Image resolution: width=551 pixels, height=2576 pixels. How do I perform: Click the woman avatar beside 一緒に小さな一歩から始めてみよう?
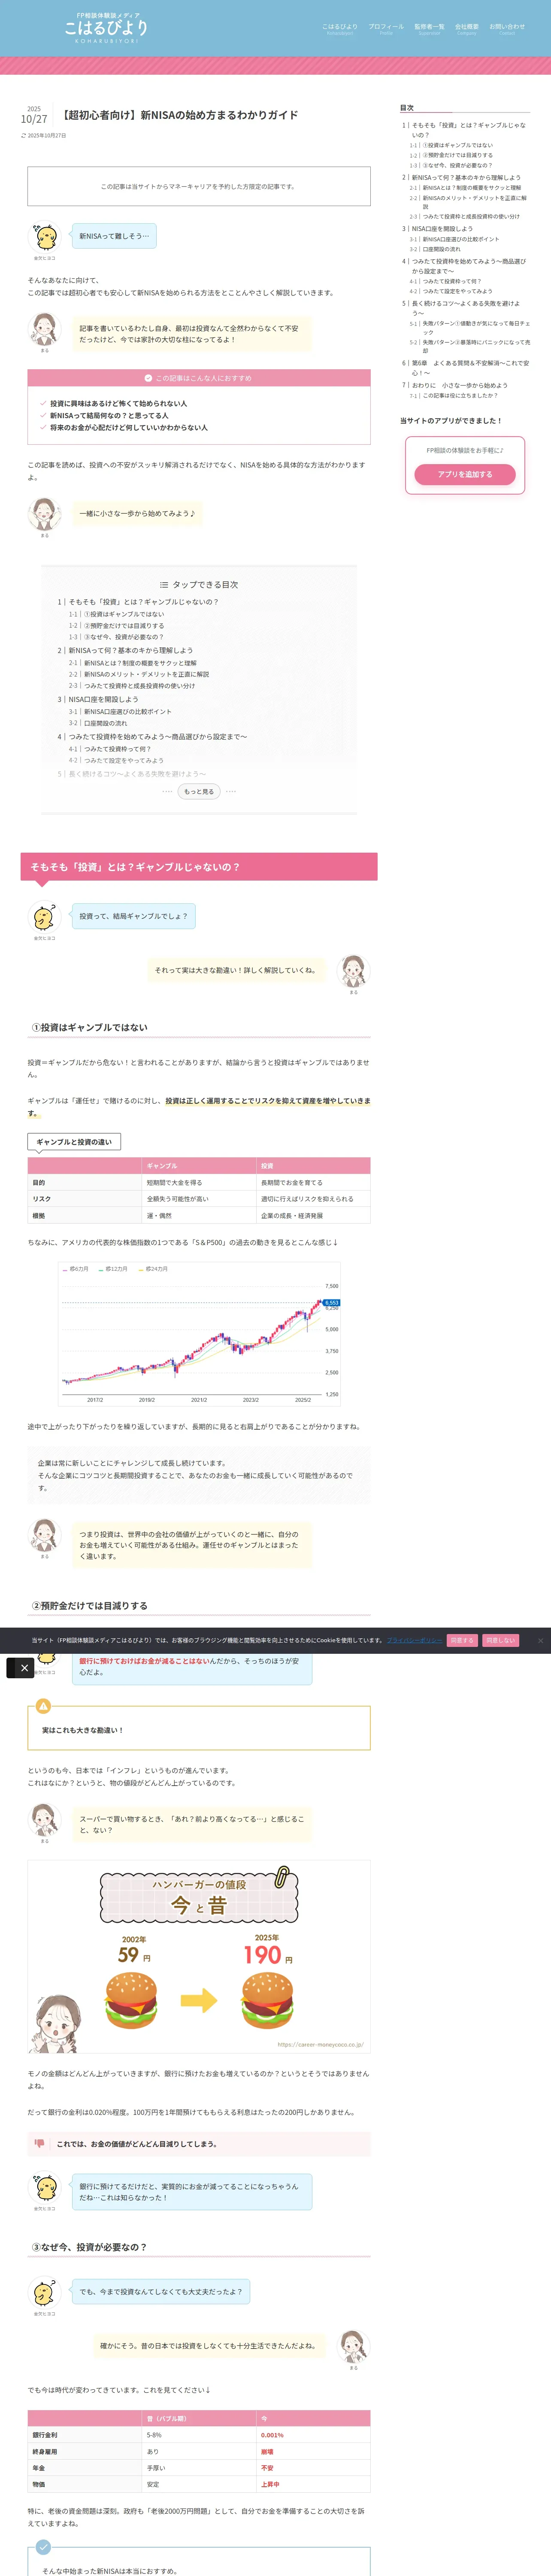(x=44, y=514)
